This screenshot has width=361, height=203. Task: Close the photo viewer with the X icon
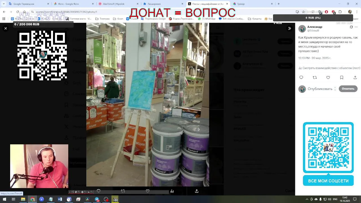click(5, 28)
